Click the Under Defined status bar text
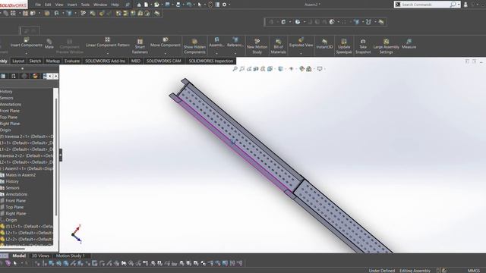This screenshot has height=273, width=486. (381, 271)
